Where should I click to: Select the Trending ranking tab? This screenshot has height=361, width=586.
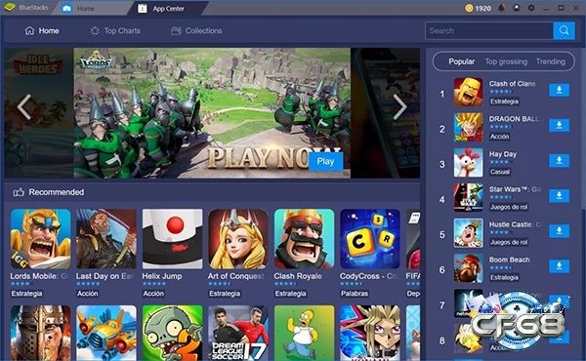coord(551,61)
